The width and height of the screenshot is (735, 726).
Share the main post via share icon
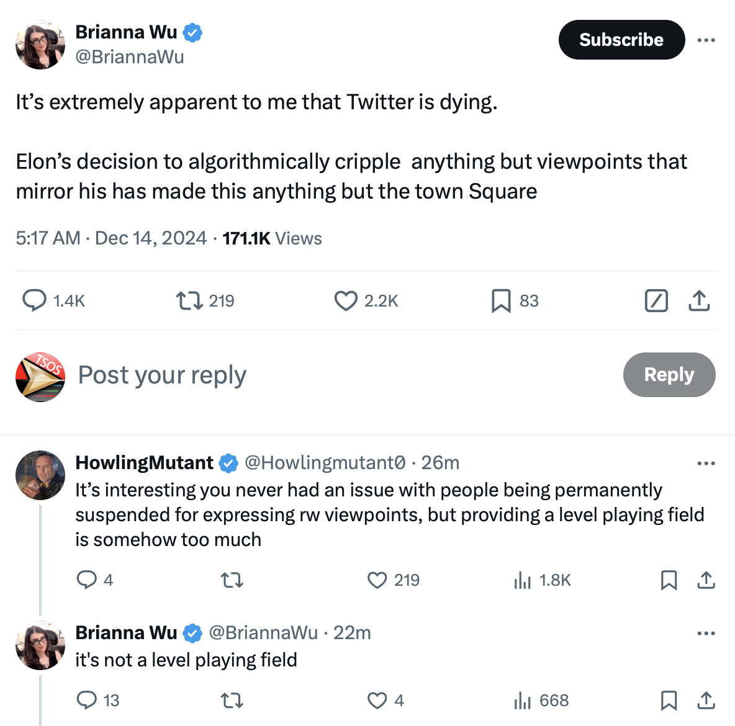tap(699, 301)
